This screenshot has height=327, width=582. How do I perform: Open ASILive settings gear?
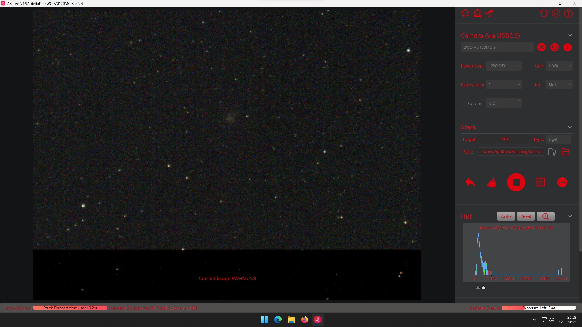click(x=556, y=13)
